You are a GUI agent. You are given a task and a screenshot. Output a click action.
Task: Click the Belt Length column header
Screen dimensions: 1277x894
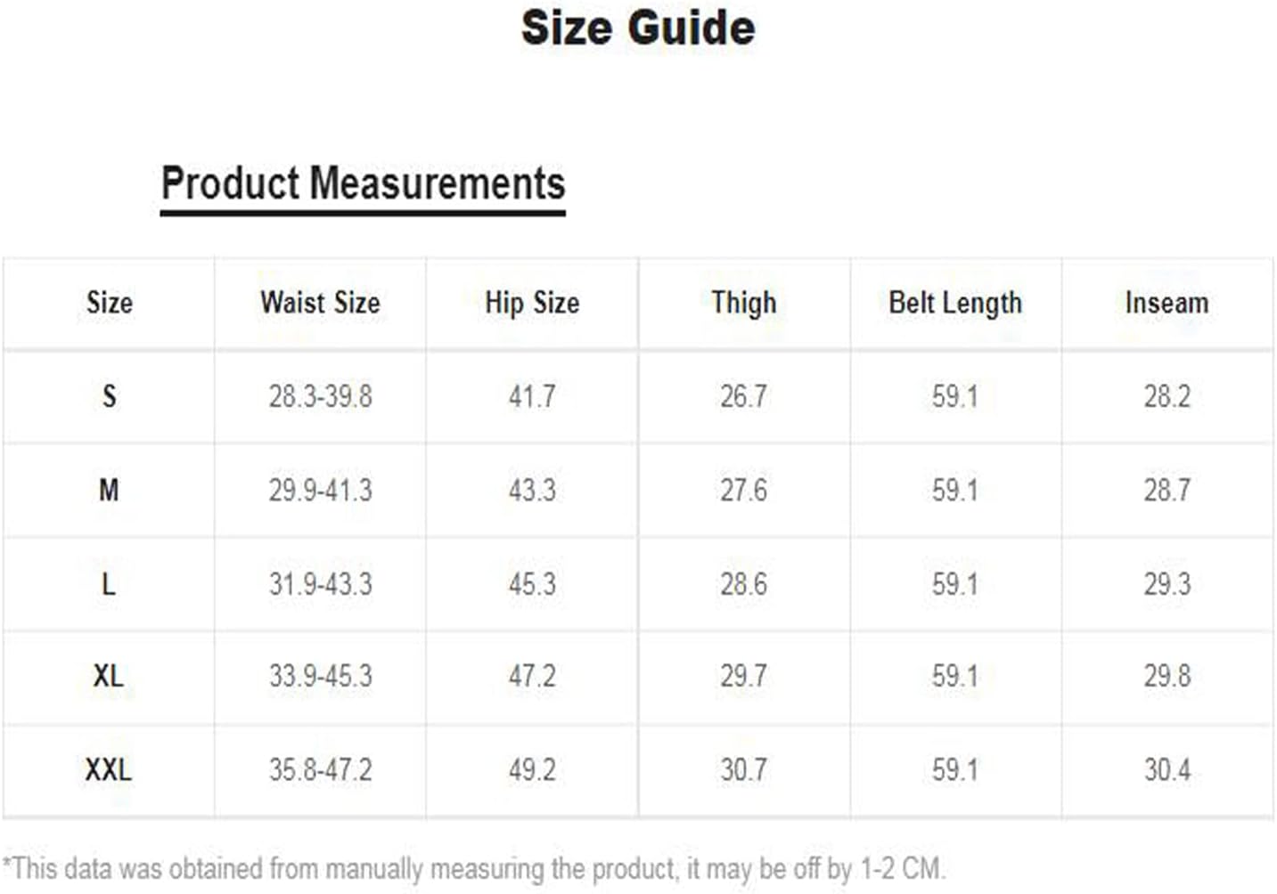click(954, 303)
